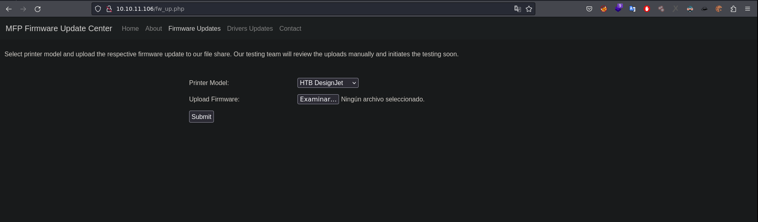The image size is (758, 222).
Task: Open the translate page icon in address bar
Action: click(517, 9)
